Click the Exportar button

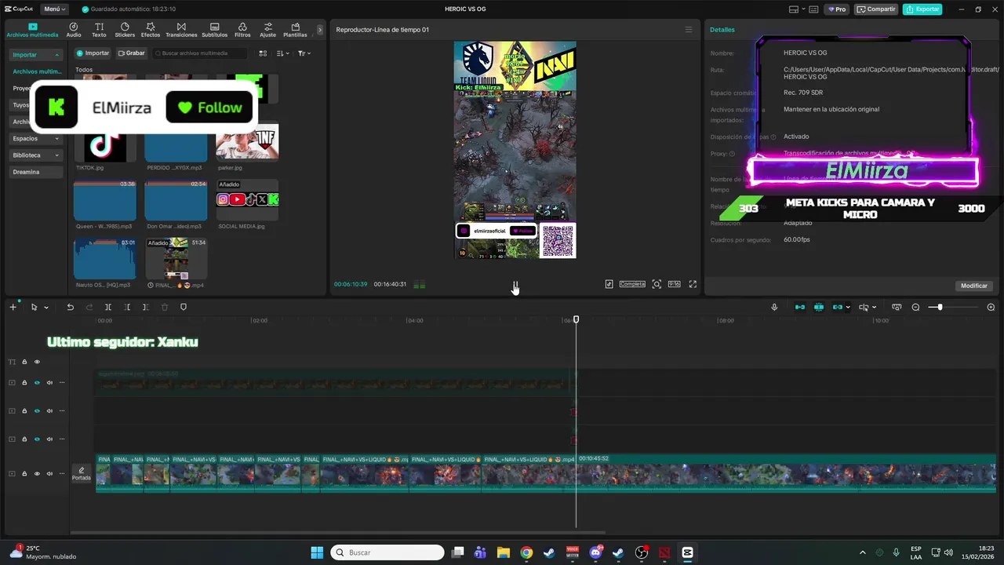922,9
